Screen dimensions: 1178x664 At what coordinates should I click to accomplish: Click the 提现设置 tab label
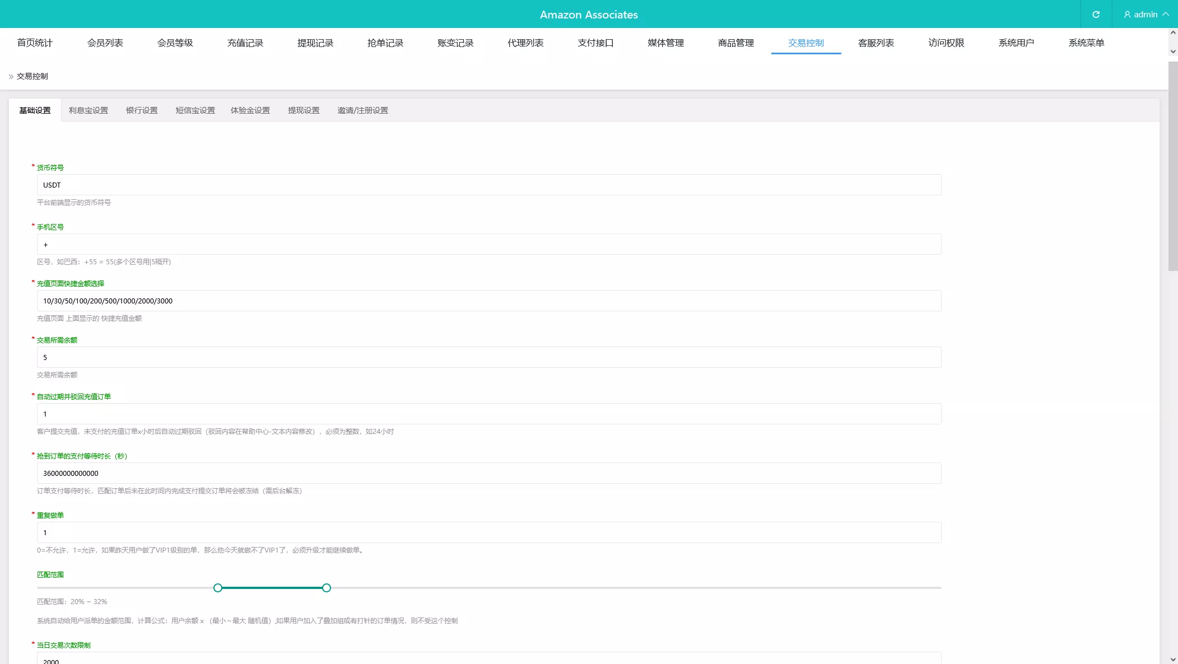tap(304, 110)
